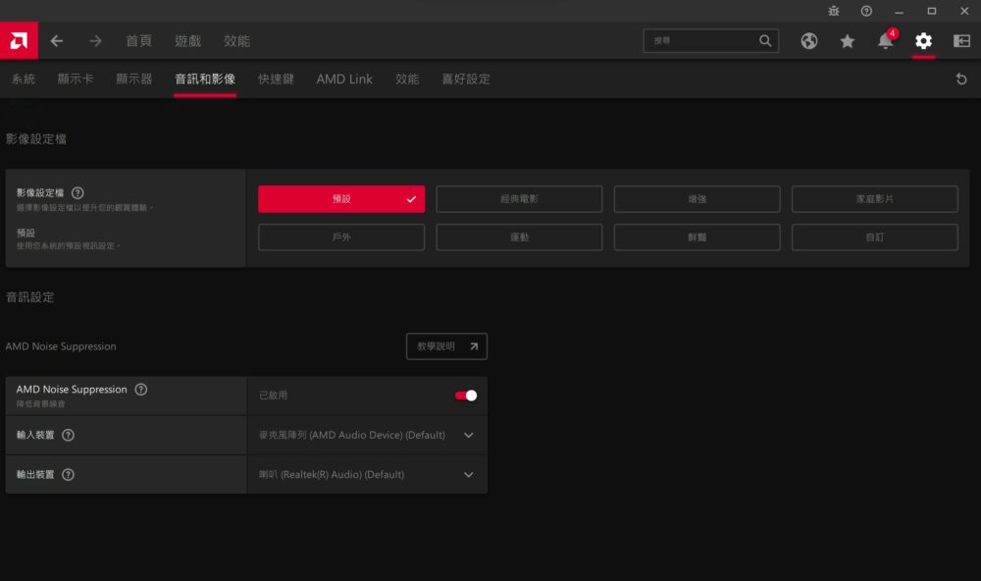Choose the 增強 video profile
Screen dimensions: 981x581
pyautogui.click(x=697, y=199)
